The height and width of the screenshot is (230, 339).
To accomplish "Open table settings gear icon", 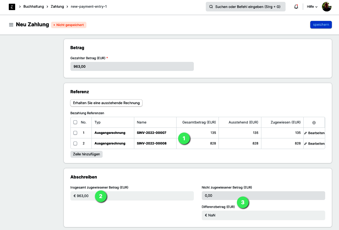I will point(314,122).
